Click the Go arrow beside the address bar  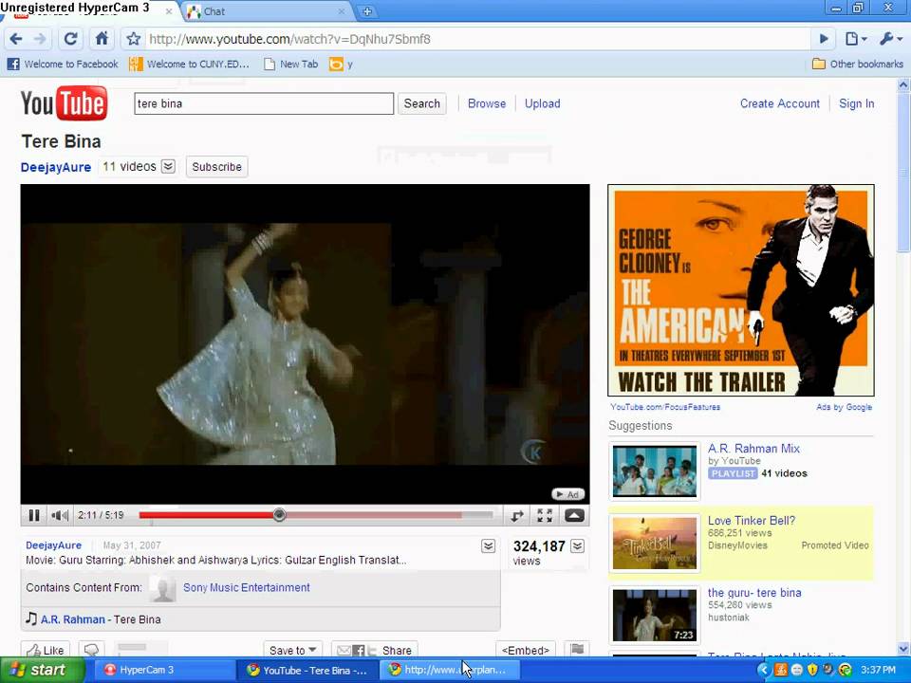824,39
